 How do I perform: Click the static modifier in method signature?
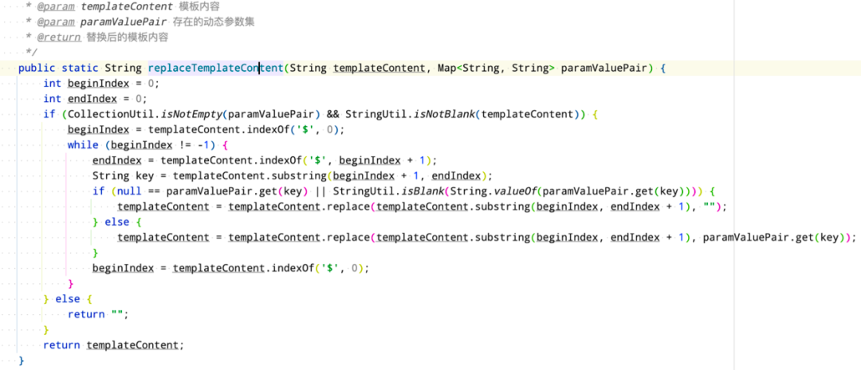tap(81, 68)
